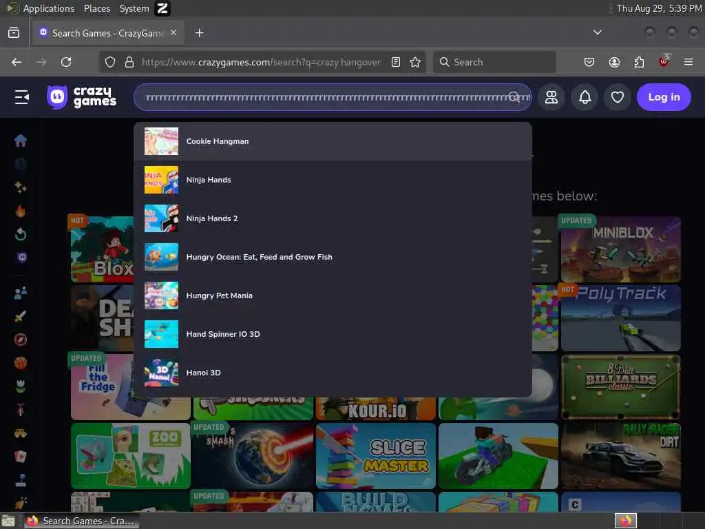This screenshot has height=529, width=705.
Task: Show site security shield icon info
Action: [x=110, y=62]
